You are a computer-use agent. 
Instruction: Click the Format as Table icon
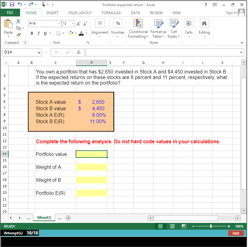point(158,28)
